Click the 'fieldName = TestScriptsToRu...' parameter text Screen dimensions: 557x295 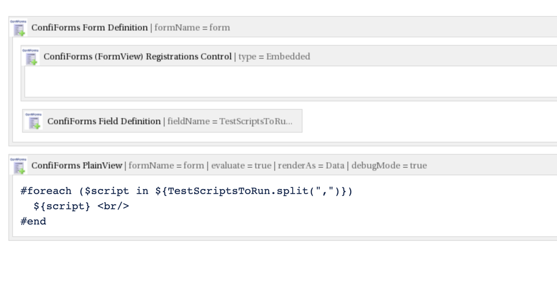(x=230, y=121)
